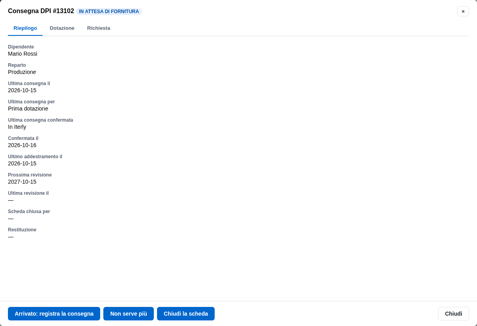477x326 pixels.
Task: Select the date '2026-10-16'
Action: [x=22, y=145]
